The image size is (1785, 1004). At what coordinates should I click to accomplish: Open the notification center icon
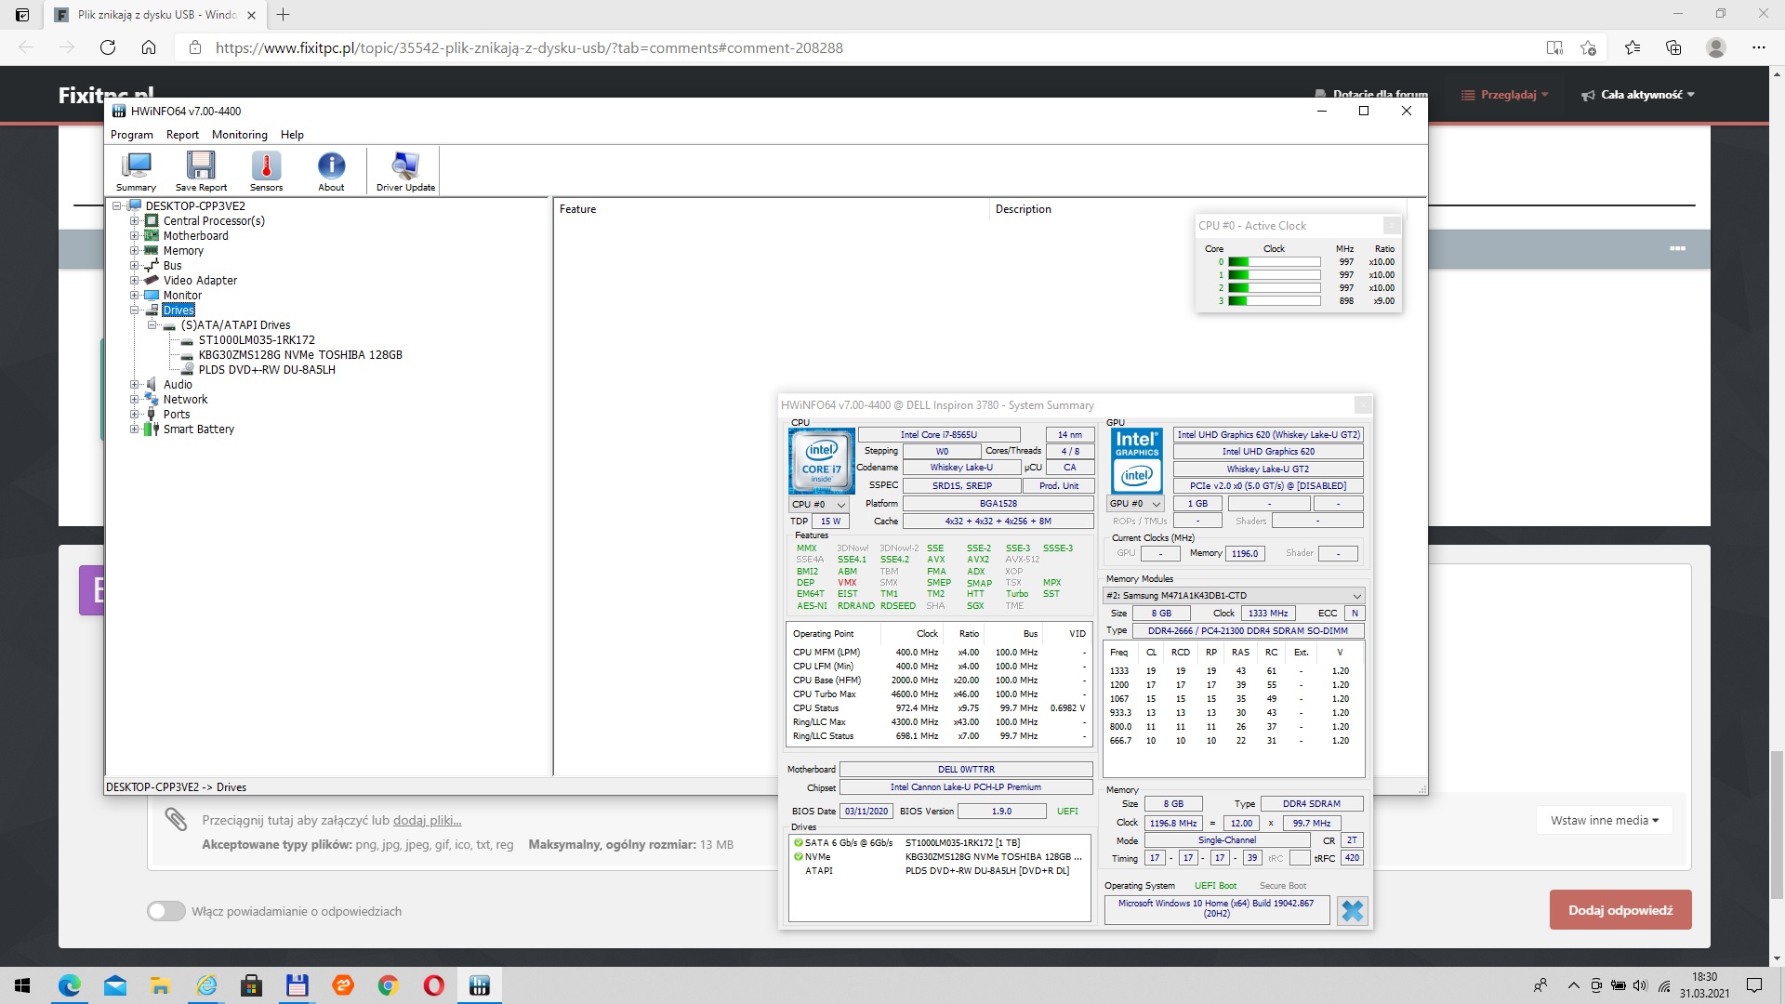[x=1754, y=985]
